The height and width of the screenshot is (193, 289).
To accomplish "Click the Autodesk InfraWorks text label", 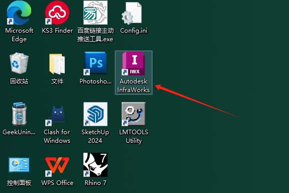I will pos(133,85).
